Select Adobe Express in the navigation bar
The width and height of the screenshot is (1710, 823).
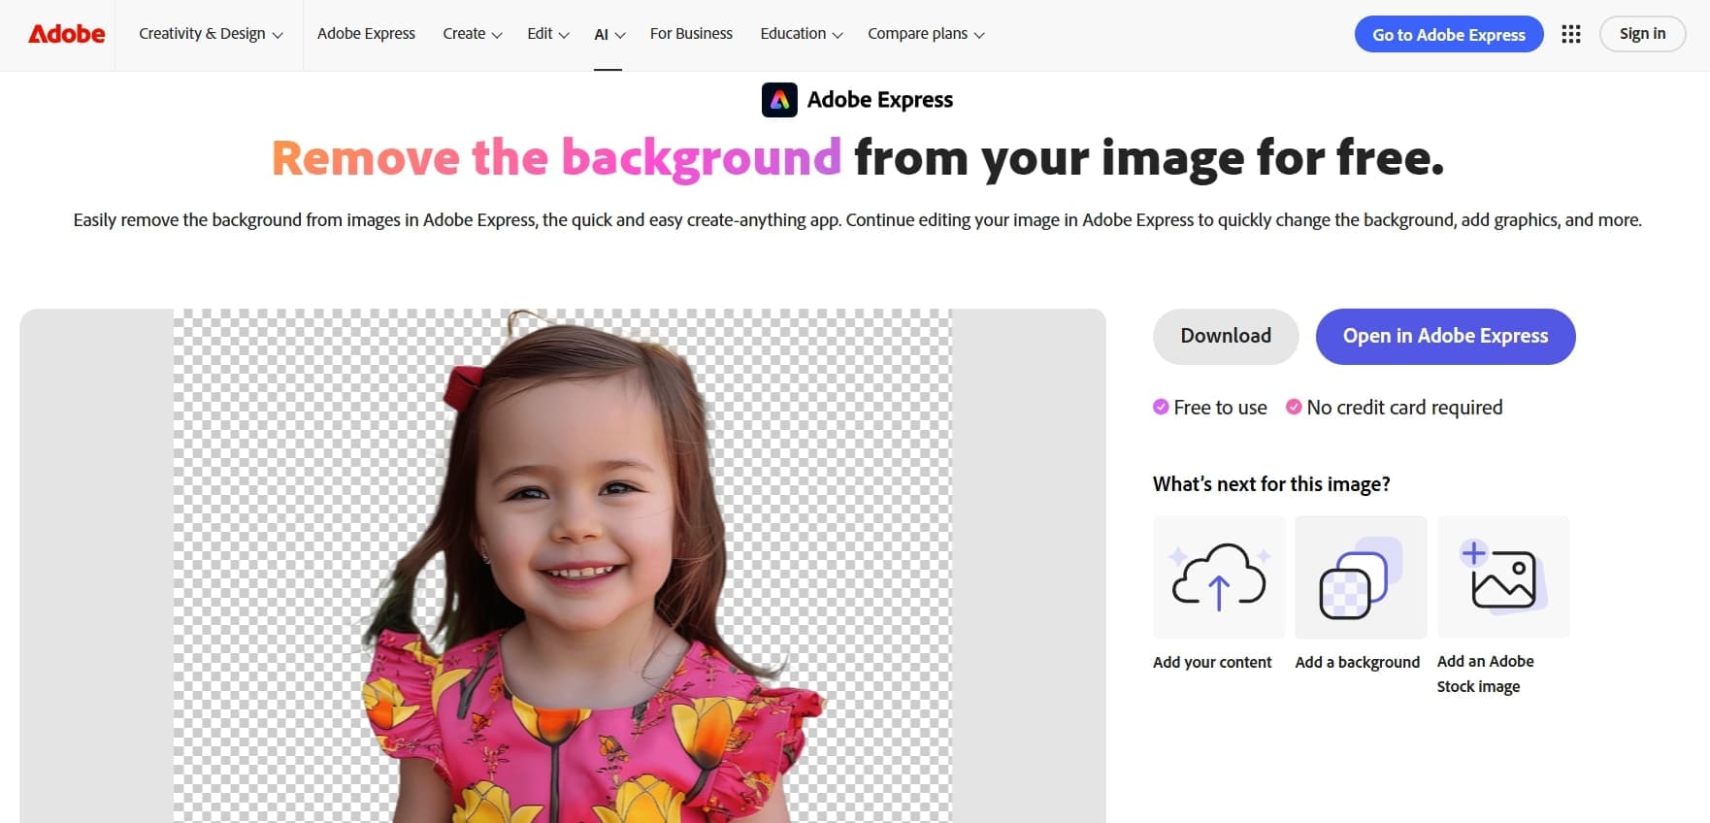pyautogui.click(x=366, y=34)
